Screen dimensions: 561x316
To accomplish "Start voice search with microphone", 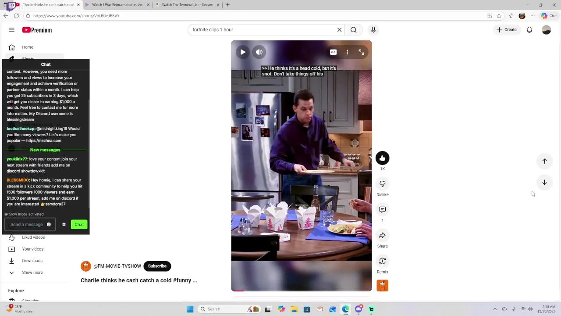I will (373, 30).
